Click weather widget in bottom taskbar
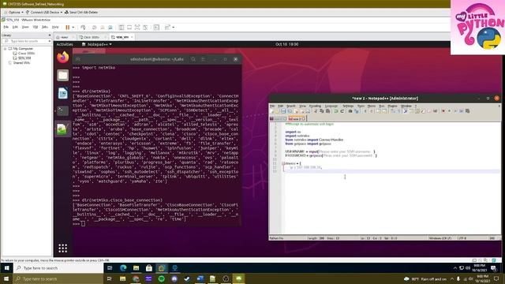 click(426, 278)
